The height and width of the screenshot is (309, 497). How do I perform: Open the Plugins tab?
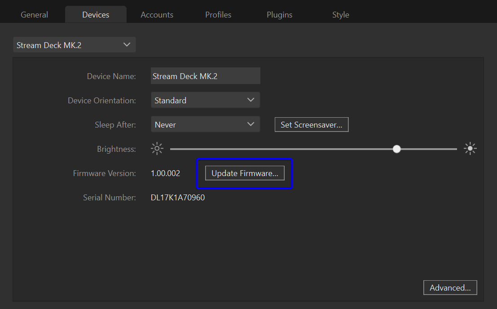(x=279, y=14)
